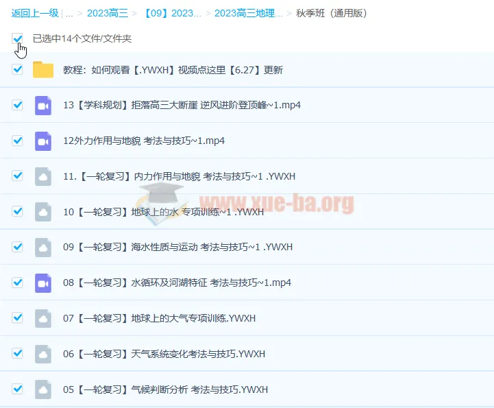The height and width of the screenshot is (408, 494).
Task: Click the file icon for 10 地球上的水 专项训练
Action: pyautogui.click(x=43, y=212)
